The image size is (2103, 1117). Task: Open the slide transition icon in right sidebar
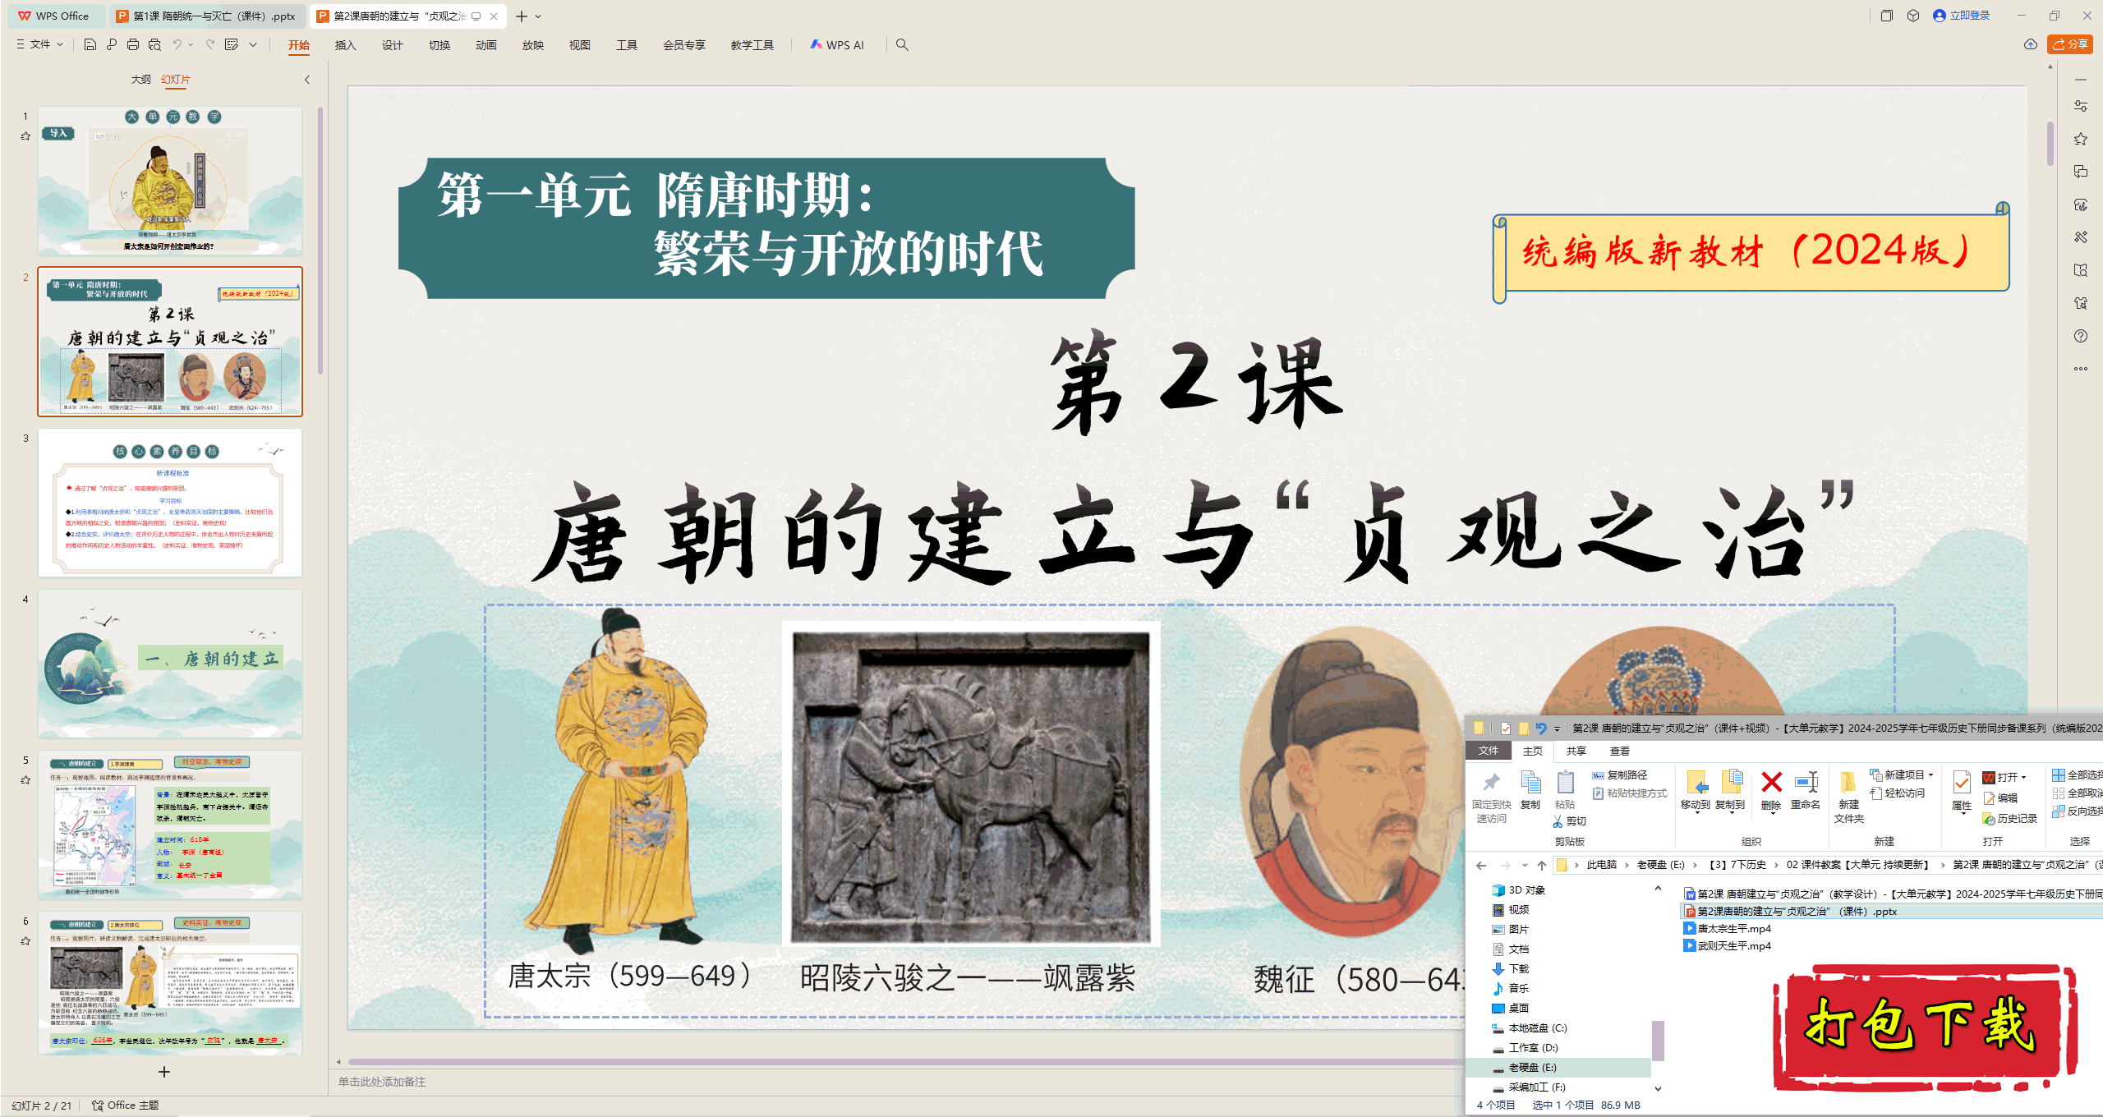(2081, 172)
